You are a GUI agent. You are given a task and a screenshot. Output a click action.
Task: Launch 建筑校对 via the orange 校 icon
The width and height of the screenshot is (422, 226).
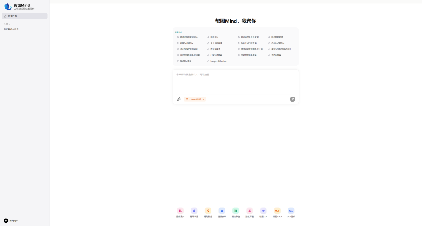(208, 211)
